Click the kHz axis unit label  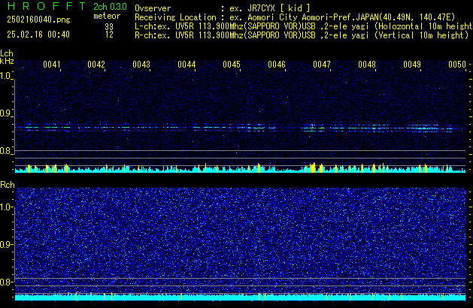point(7,61)
